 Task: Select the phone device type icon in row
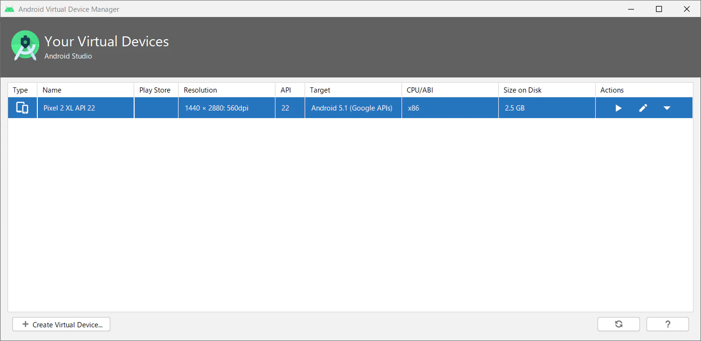[22, 108]
